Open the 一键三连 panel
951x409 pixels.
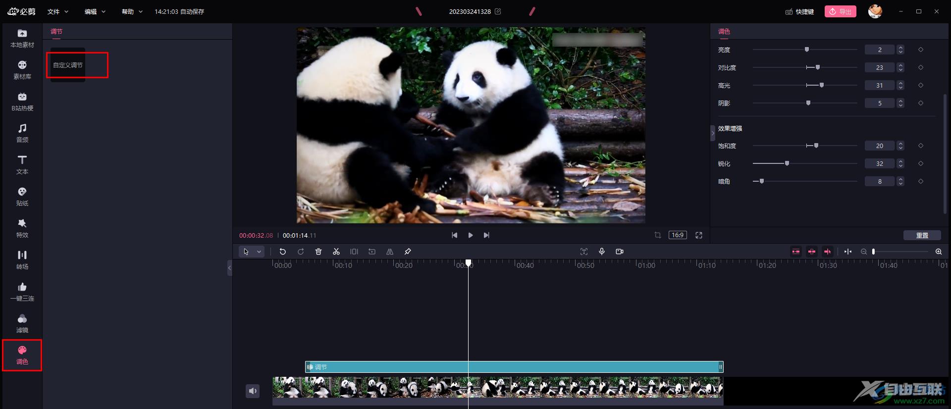click(x=22, y=292)
